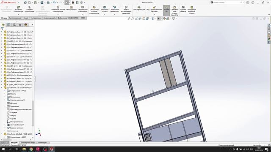
Task: Toggle Hide/Show Items in view toolbar
Action: tap(158, 19)
